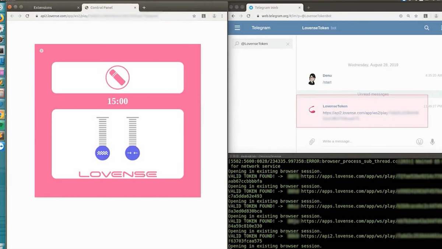Click the contraction arrows slider knob

pos(132,153)
